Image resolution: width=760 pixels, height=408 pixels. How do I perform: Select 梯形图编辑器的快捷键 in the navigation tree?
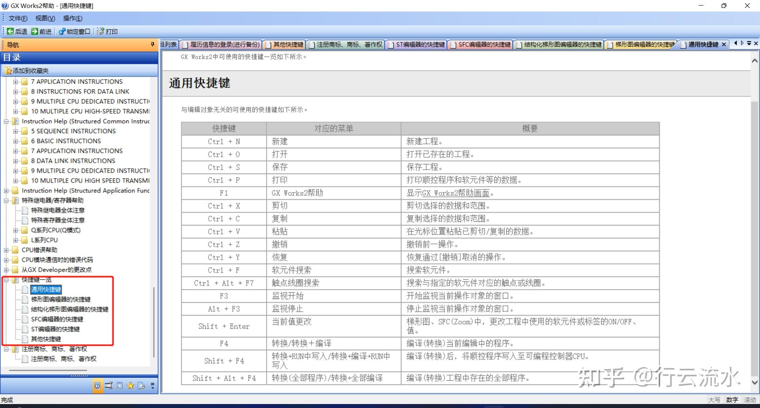[61, 299]
